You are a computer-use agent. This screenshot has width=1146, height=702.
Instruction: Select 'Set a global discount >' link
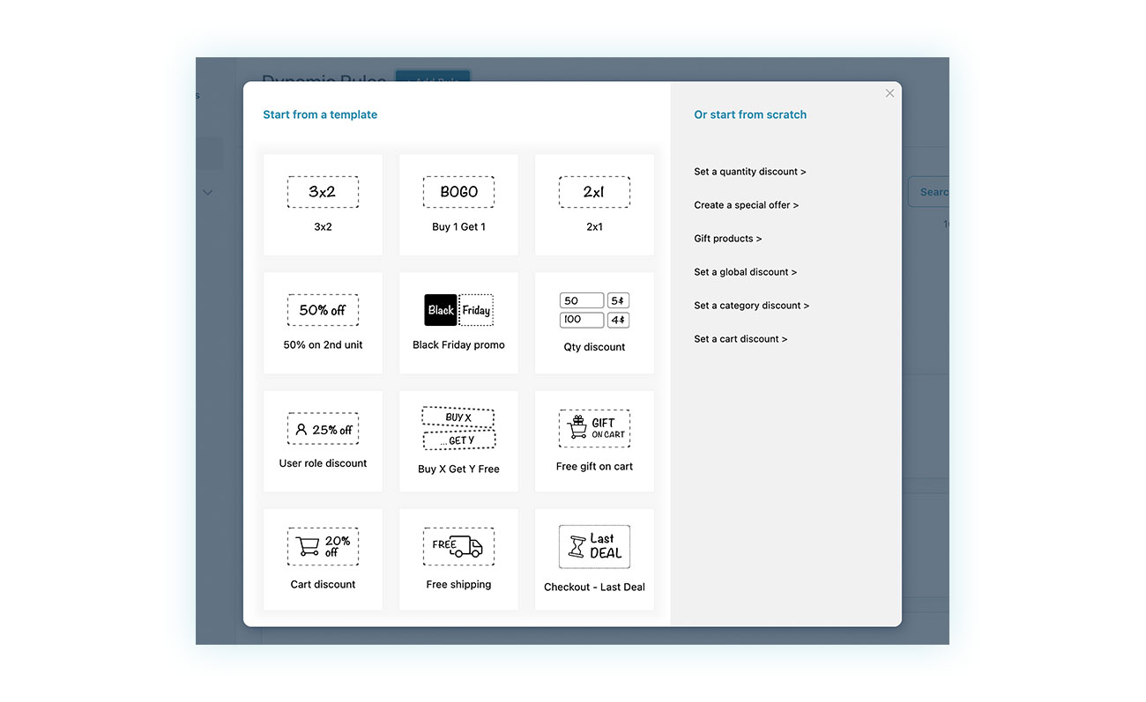pyautogui.click(x=746, y=272)
